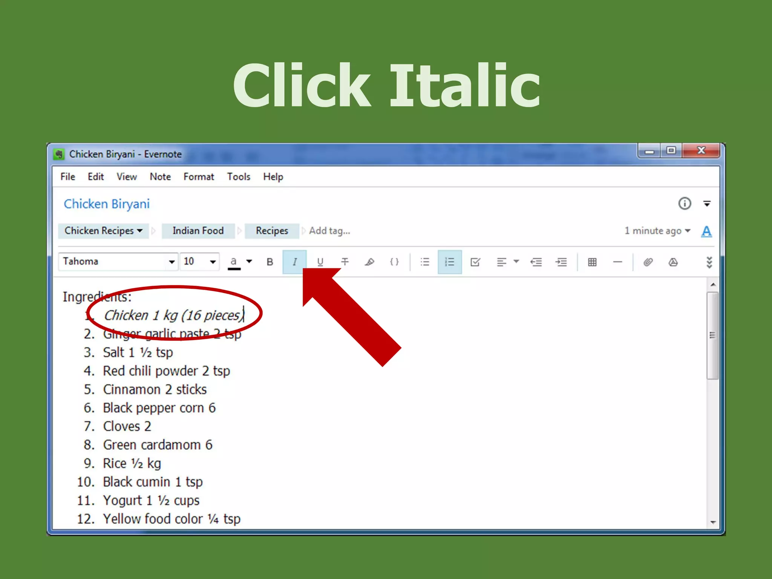
Task: Minimize the Evernote window
Action: (649, 151)
